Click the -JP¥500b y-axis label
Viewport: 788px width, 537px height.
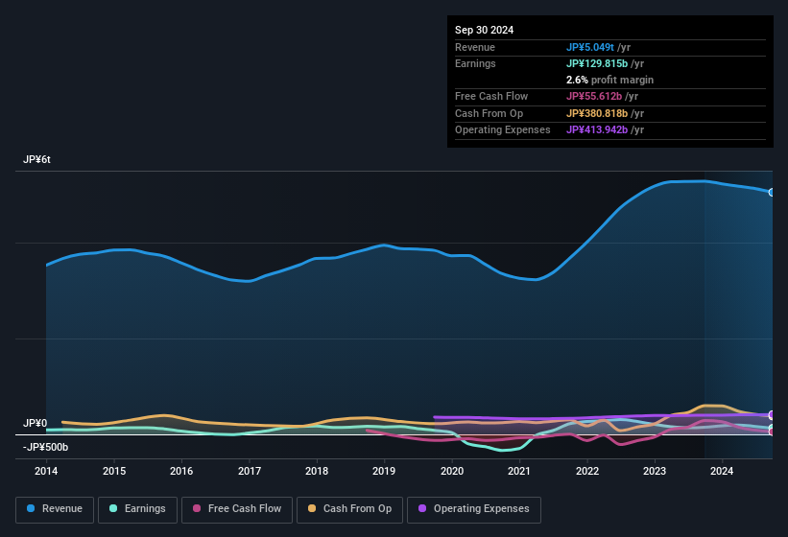tap(46, 447)
